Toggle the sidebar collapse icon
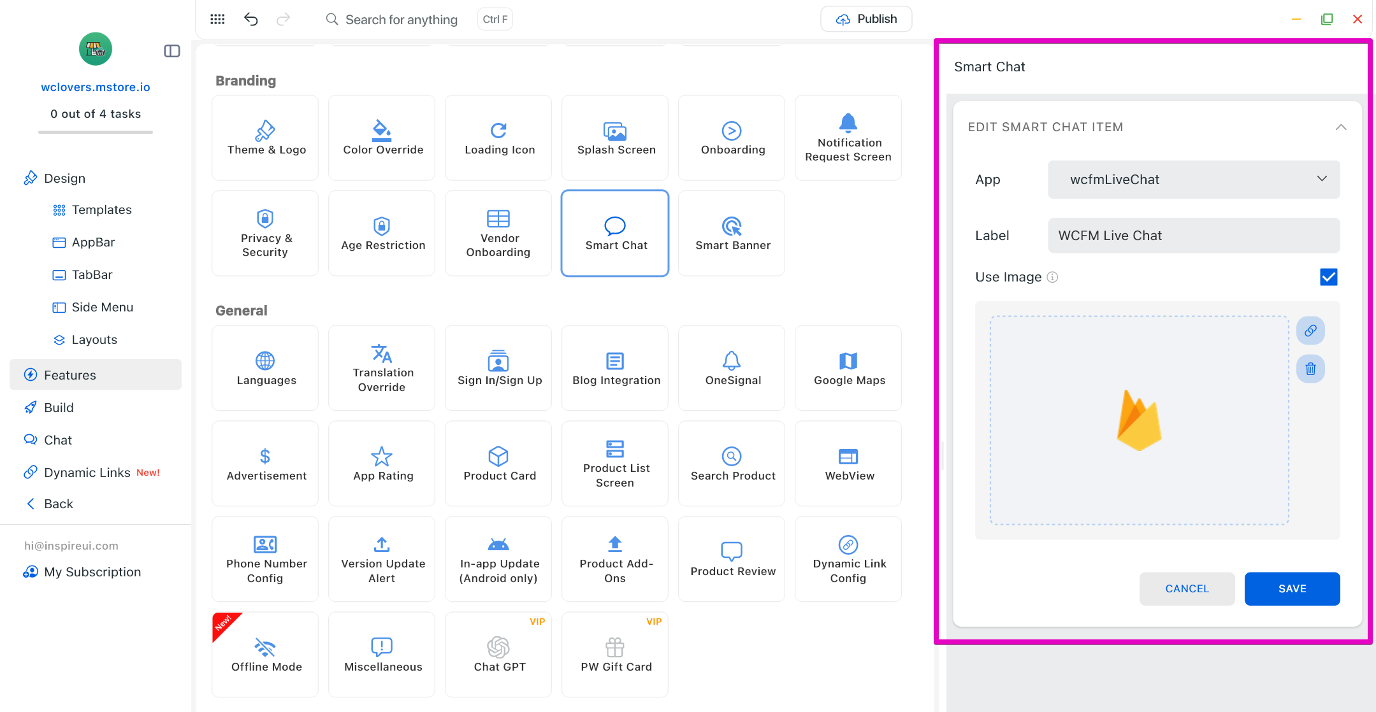This screenshot has height=712, width=1376. point(172,51)
